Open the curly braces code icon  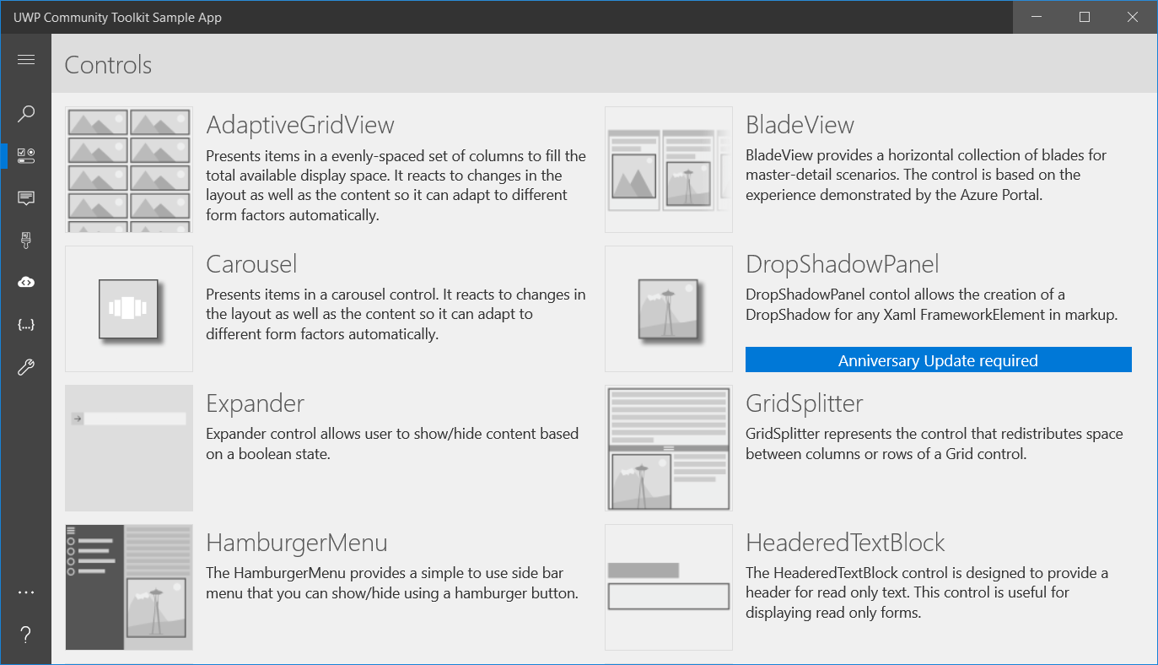(26, 325)
